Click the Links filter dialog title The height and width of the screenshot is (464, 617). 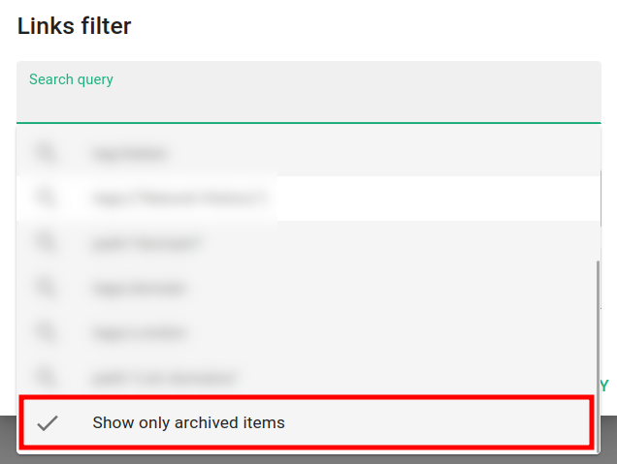point(75,26)
